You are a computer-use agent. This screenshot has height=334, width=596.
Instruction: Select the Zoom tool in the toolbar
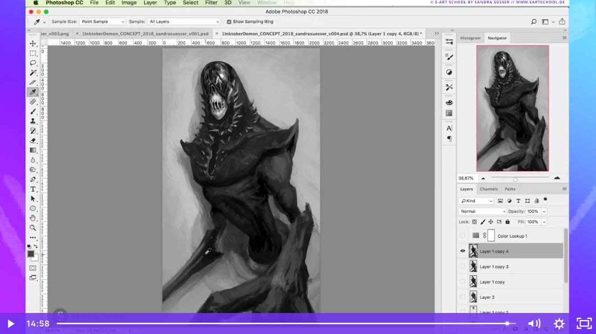[x=33, y=228]
